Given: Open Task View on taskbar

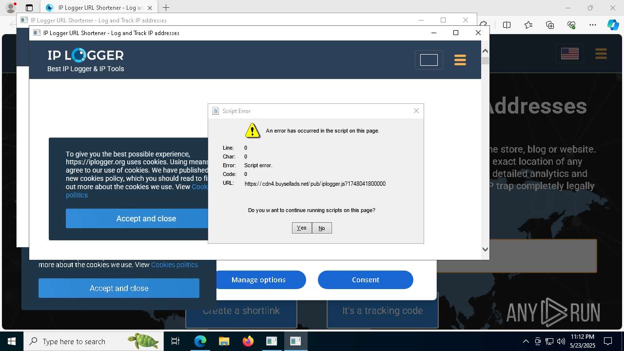Looking at the screenshot, I should 175,341.
